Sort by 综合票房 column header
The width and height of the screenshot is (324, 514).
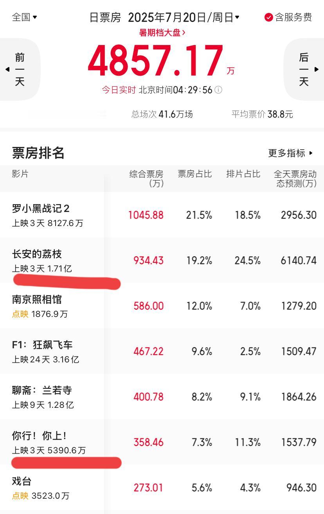(x=146, y=178)
